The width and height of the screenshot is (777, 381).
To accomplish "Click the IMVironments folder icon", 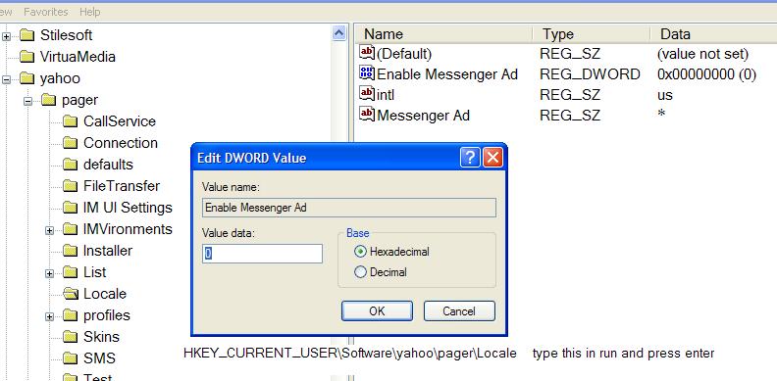I will point(71,229).
